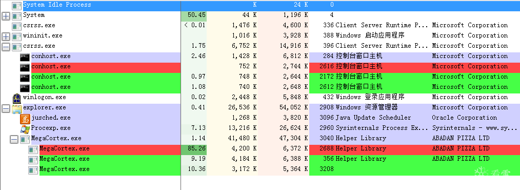Select the System process name
Viewport: 520px width, 190px height.
(x=34, y=15)
